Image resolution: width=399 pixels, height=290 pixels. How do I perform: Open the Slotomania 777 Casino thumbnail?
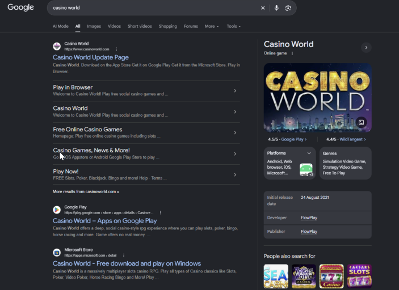click(331, 276)
